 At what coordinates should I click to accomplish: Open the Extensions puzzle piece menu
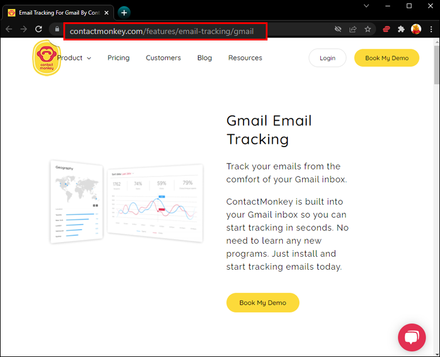point(401,29)
